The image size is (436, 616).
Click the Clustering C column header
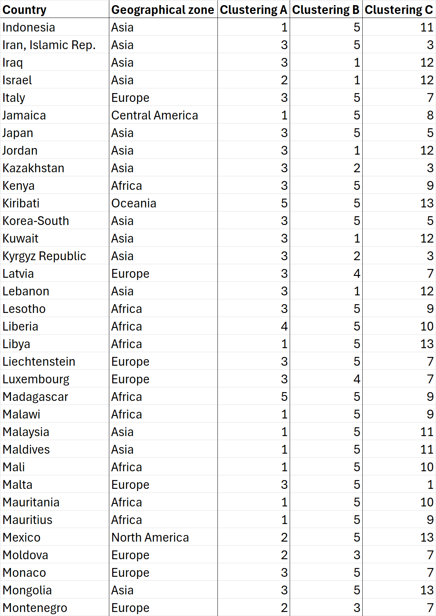399,10
